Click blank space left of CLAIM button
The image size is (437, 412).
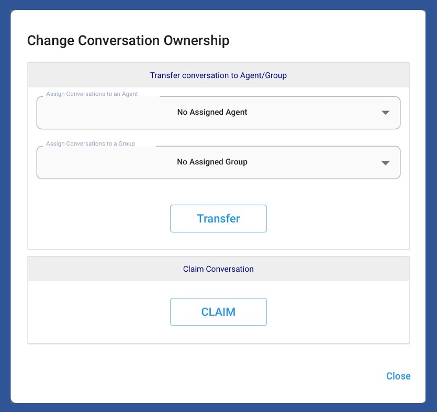pyautogui.click(x=99, y=312)
